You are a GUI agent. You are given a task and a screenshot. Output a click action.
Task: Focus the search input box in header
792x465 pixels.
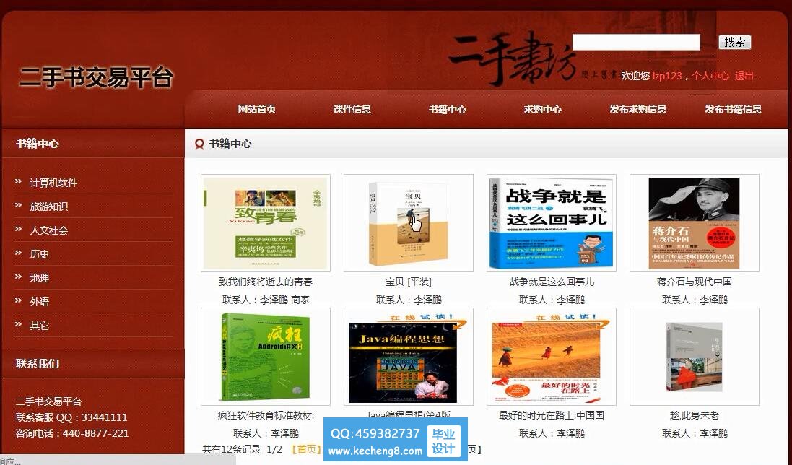coord(636,42)
